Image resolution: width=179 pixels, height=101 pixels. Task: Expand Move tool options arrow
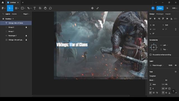tap(12, 8)
